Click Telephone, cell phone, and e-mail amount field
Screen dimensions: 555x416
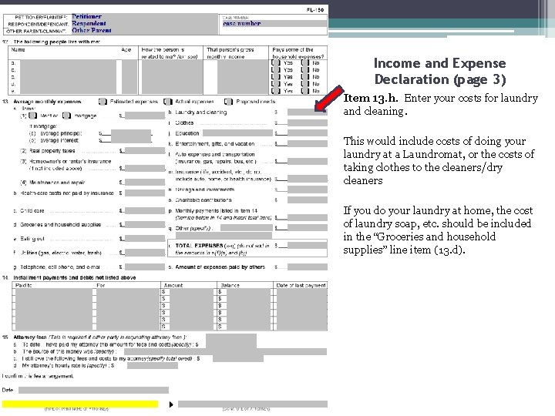point(145,267)
